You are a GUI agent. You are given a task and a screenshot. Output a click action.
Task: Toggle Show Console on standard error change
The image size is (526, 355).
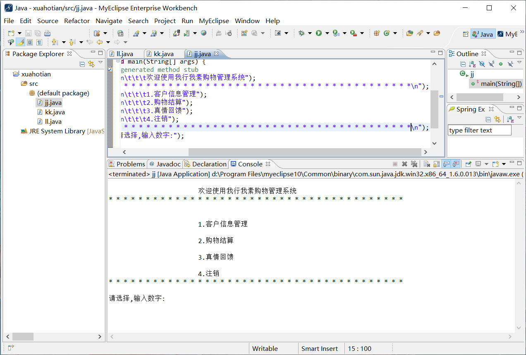[x=456, y=164]
